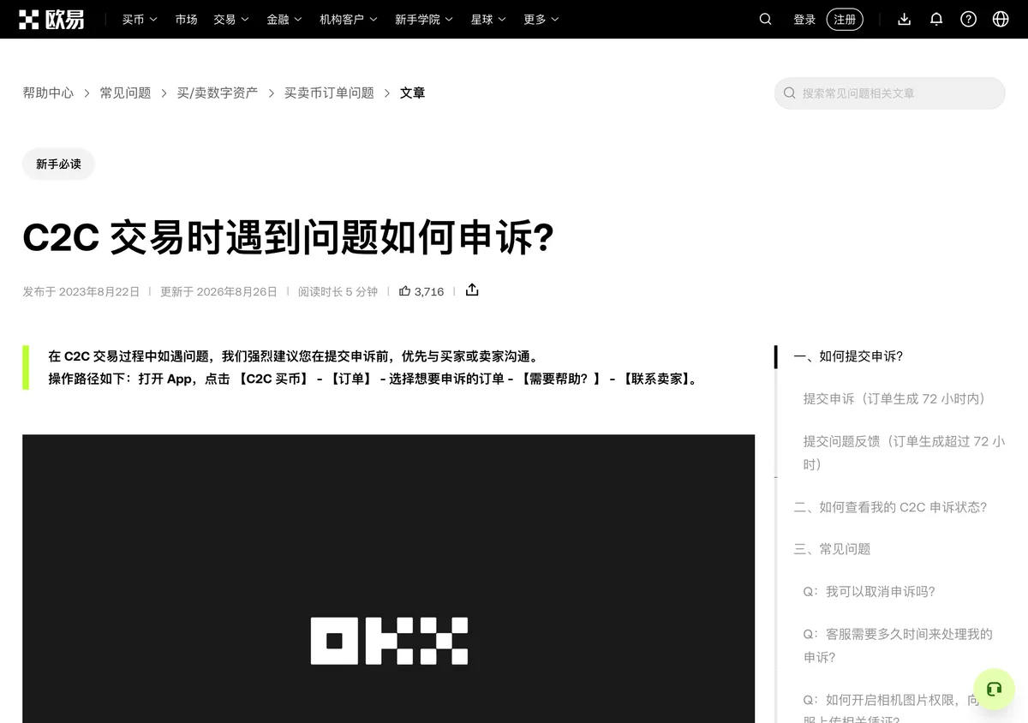Expand the 交易 dropdown menu
The height and width of the screenshot is (723, 1028).
coord(231,19)
